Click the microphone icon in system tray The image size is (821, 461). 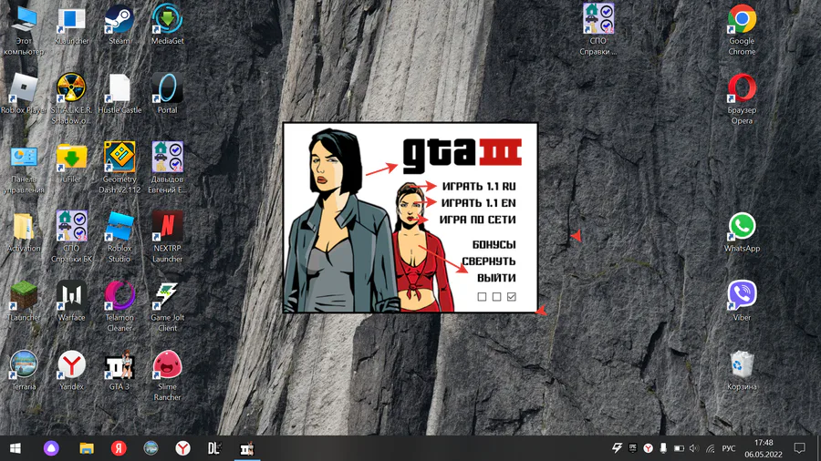663,448
